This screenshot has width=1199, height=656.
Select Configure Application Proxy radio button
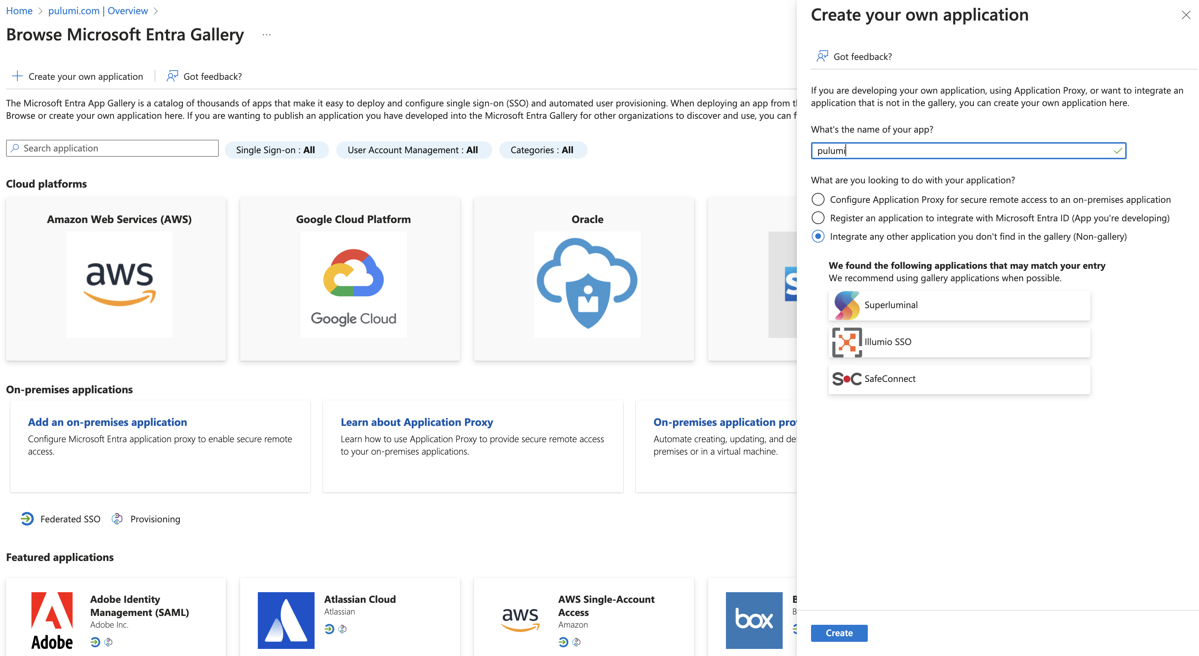click(x=818, y=199)
